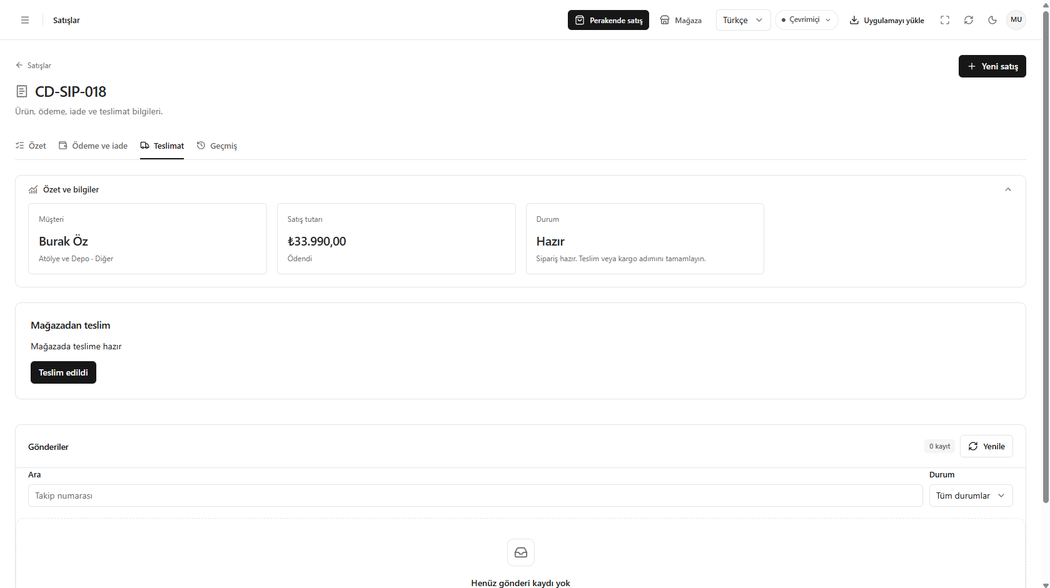The width and height of the screenshot is (1050, 588).
Task: Click customer name Burak Öz
Action: click(63, 241)
